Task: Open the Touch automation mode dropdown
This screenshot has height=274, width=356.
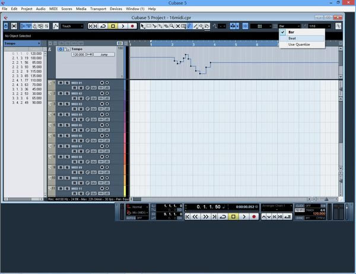Action: click(74, 26)
